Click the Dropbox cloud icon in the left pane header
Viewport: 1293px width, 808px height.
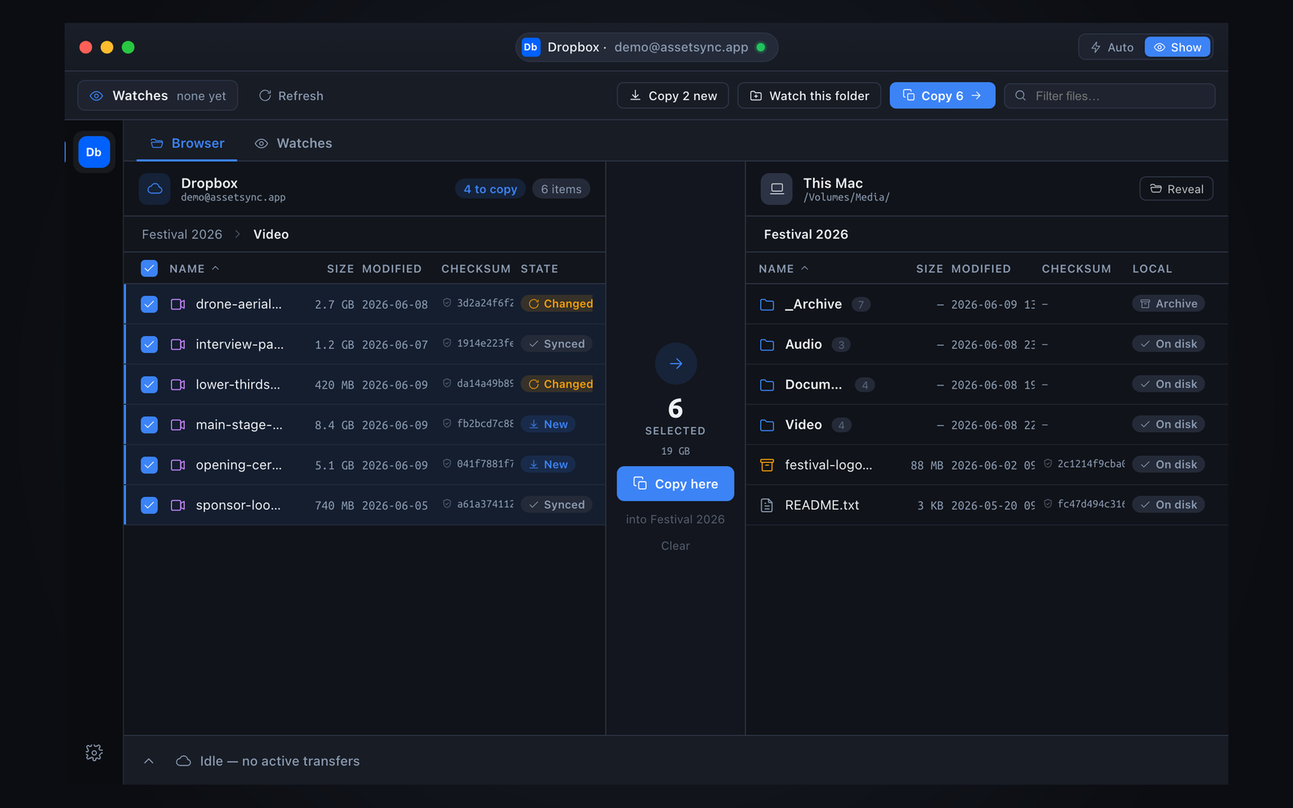[x=154, y=189]
